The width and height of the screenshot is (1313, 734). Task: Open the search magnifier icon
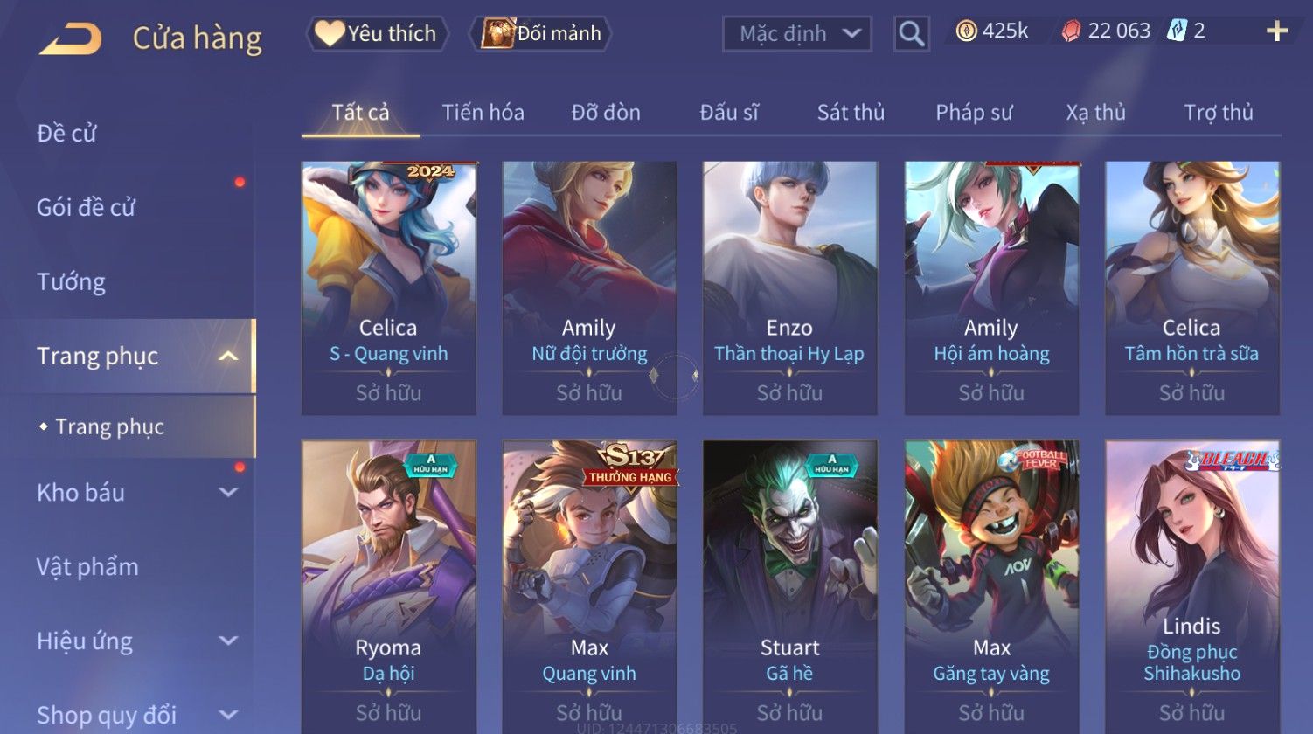point(911,34)
